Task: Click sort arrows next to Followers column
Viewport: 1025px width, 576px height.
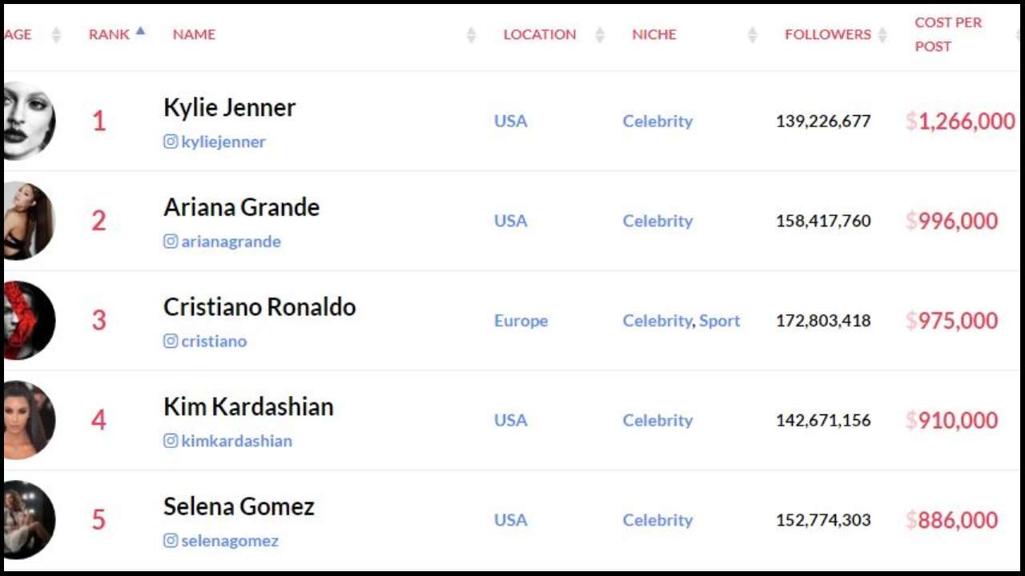Action: pos(882,34)
